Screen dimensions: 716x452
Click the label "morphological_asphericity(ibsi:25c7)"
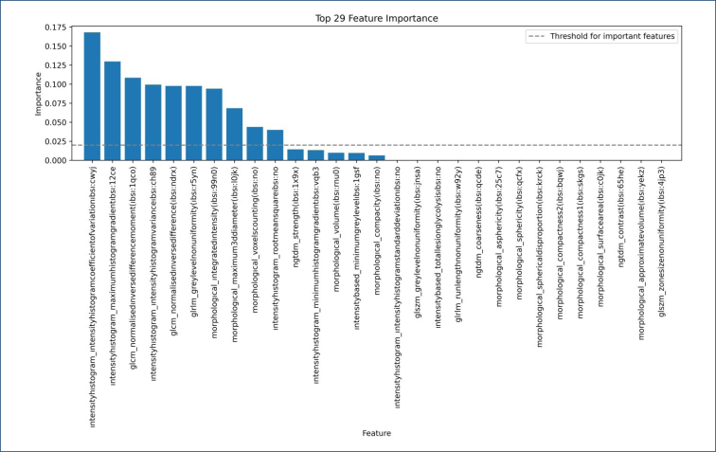(498, 237)
